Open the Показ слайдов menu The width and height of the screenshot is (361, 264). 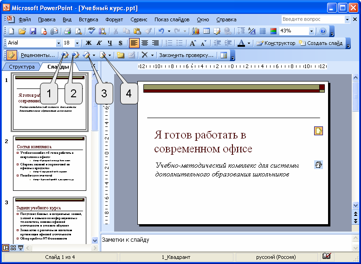(x=172, y=19)
